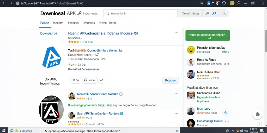The height and width of the screenshot is (133, 267).
Task: Open the Downelkinue link
Action: [x=48, y=33]
